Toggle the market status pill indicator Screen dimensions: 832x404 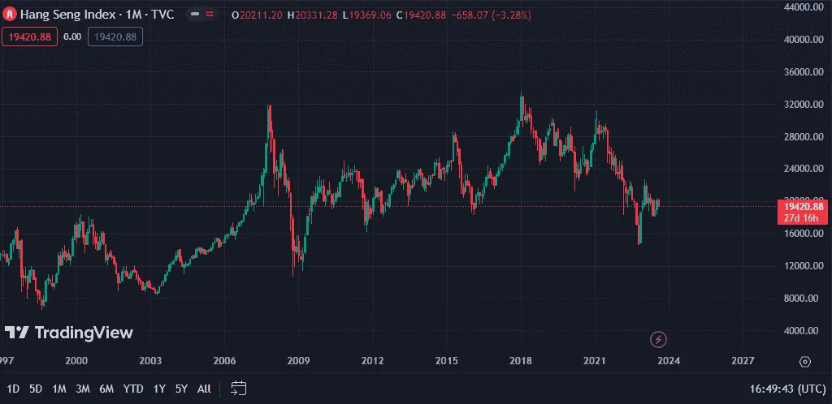[195, 15]
